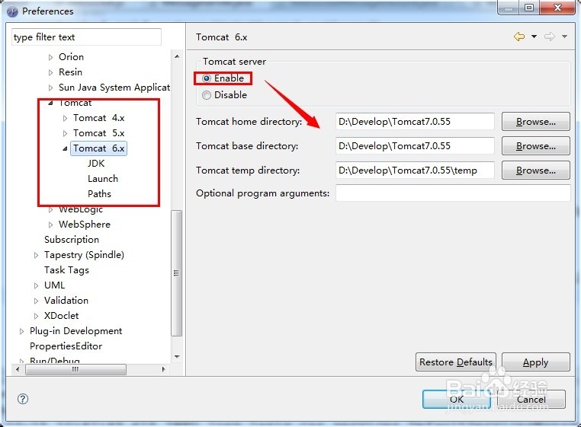Browse for the Tomcat base directory
The width and height of the screenshot is (581, 427).
(536, 146)
